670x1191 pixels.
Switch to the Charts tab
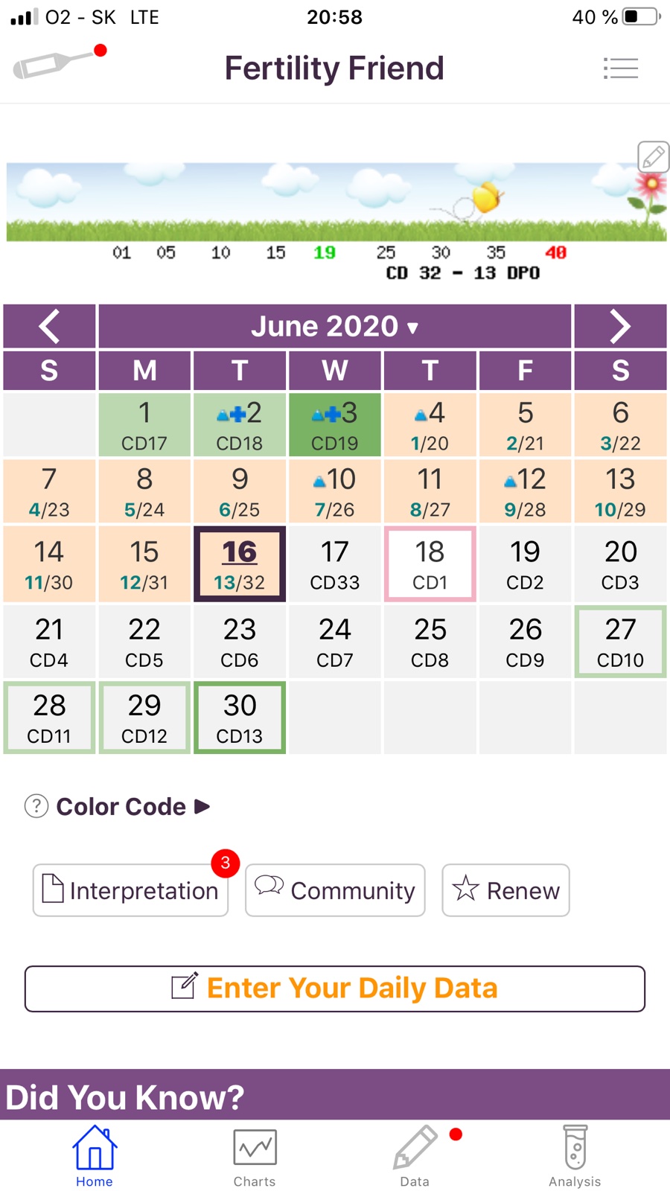255,1155
